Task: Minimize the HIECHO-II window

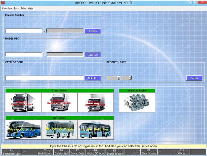Action: pyautogui.click(x=190, y=2)
